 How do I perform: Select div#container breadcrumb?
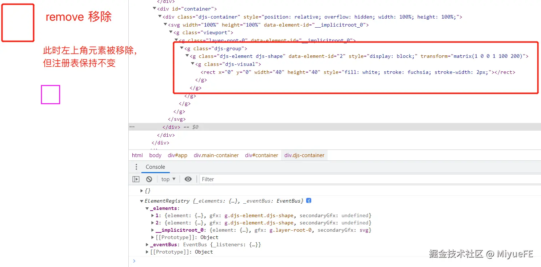261,155
